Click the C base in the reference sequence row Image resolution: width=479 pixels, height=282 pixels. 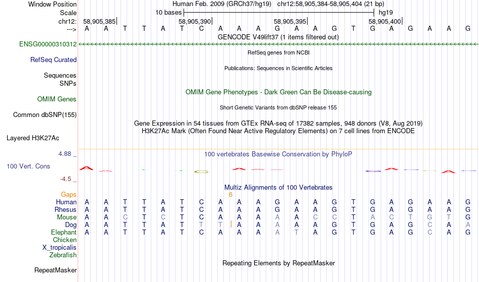point(201,29)
